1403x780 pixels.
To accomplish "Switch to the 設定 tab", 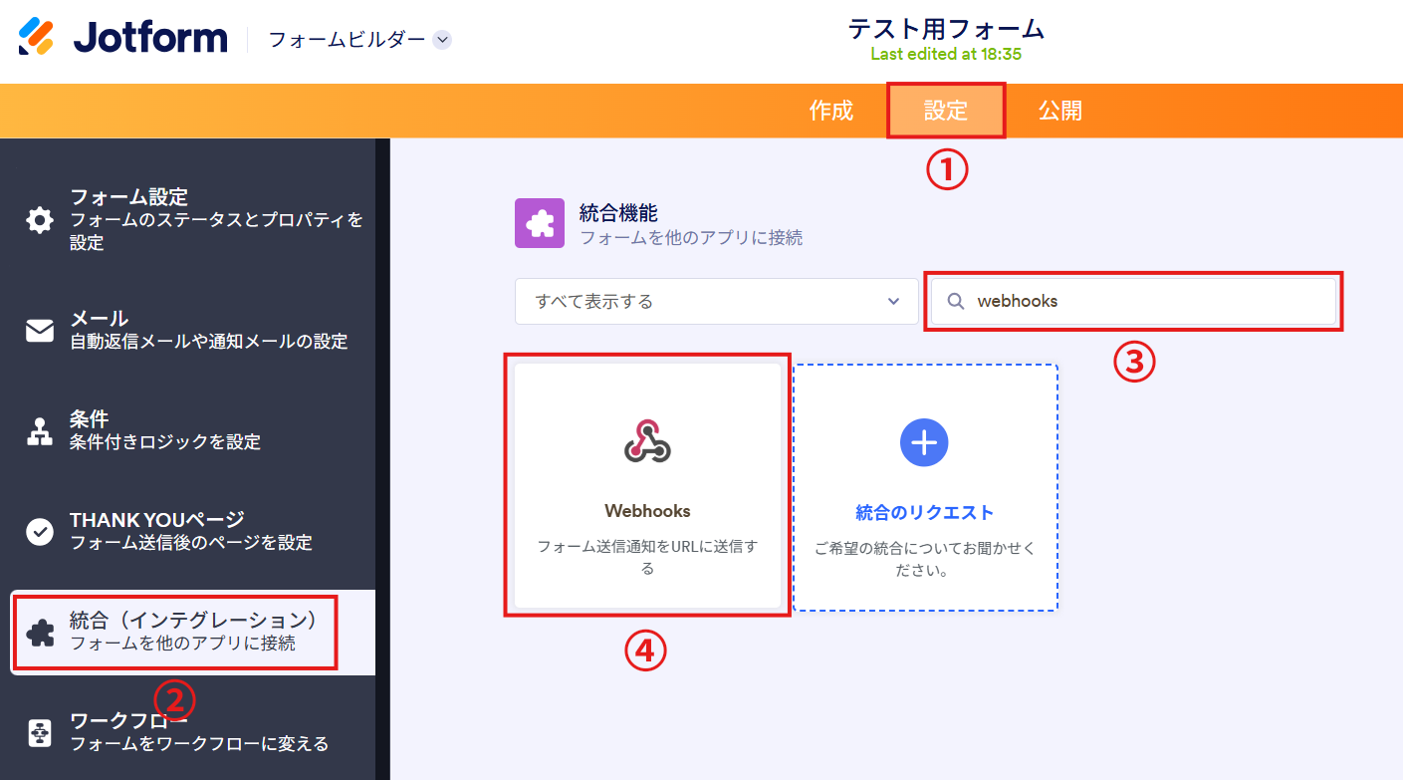I will 946,111.
